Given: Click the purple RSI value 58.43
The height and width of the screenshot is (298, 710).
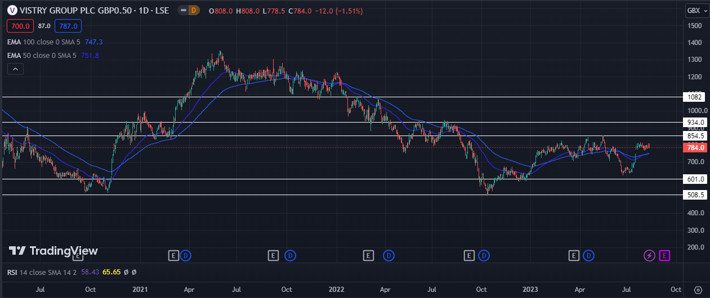Looking at the screenshot, I should click(90, 272).
